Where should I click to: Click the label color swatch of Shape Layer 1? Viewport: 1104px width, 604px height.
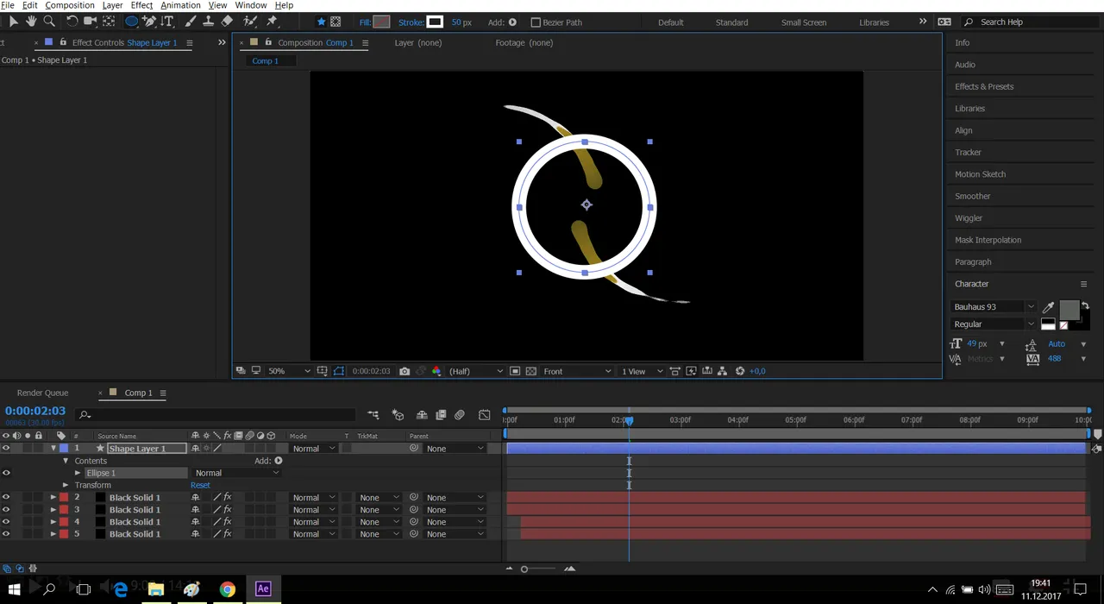(x=64, y=449)
